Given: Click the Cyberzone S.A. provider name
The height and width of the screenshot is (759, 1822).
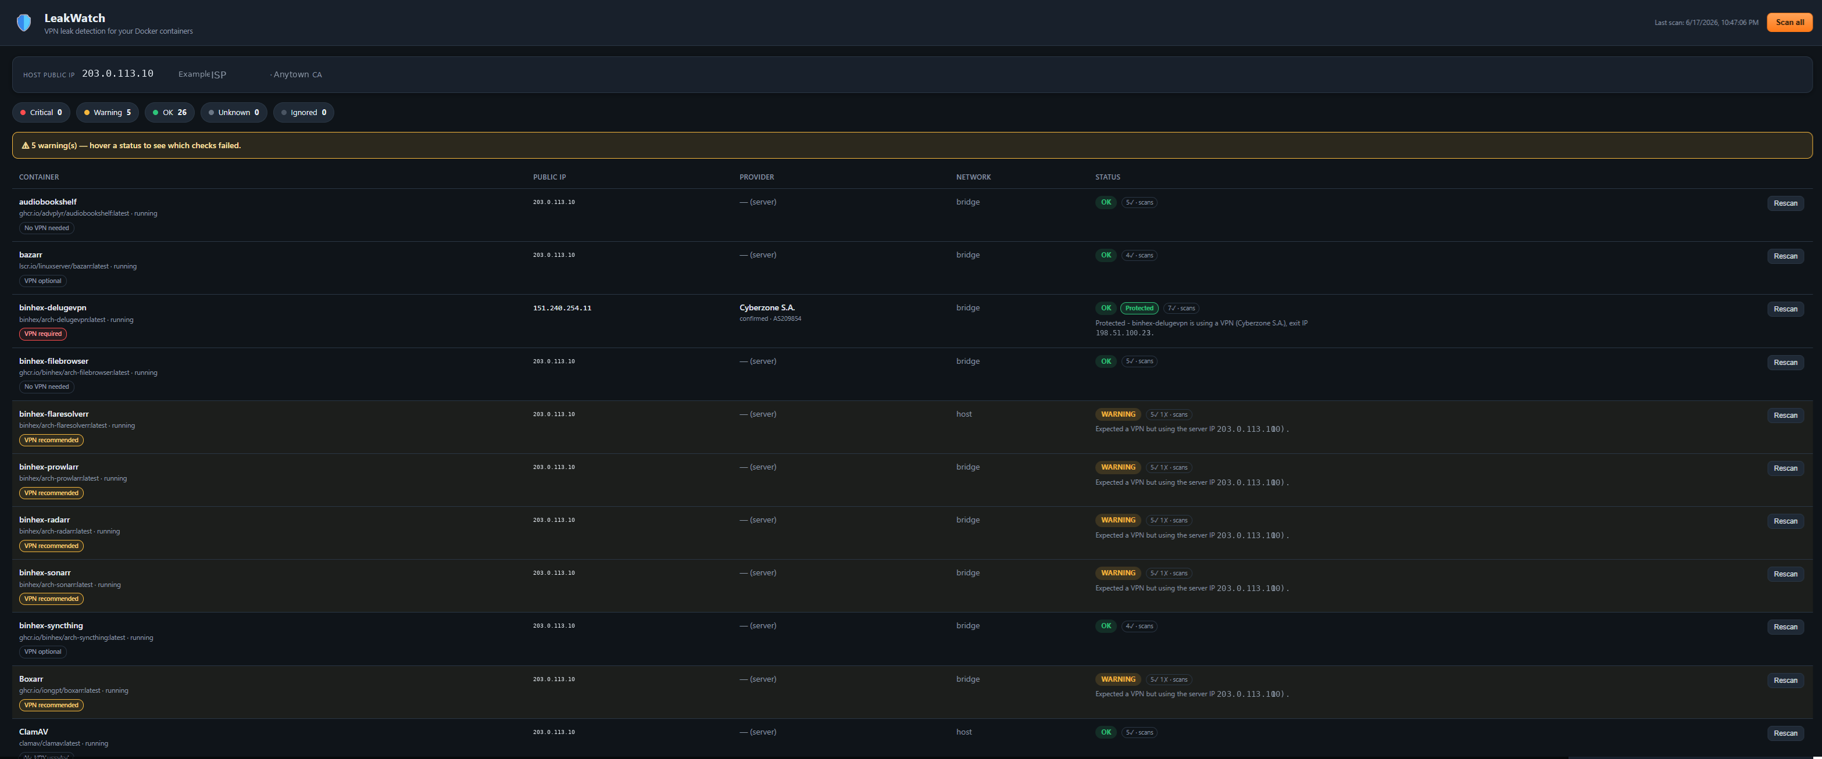Looking at the screenshot, I should pos(767,307).
